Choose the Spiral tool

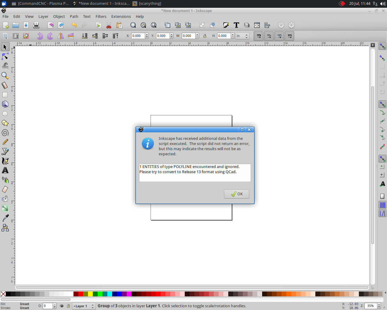(x=5, y=133)
